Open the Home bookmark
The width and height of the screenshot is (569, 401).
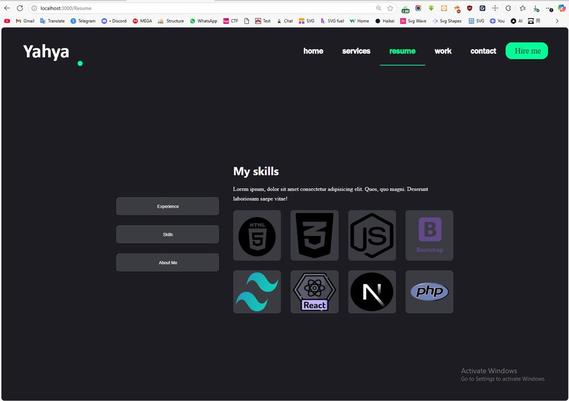[x=360, y=21]
